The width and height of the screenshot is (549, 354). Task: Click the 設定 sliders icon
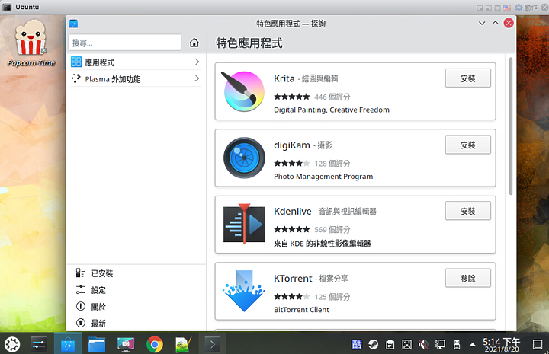pos(81,290)
